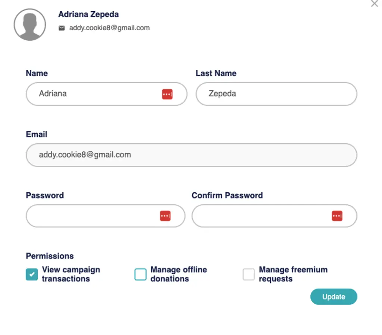Viewport: 382px width, 335px height.
Task: Focus the Confirm Password input field
Action: pos(261,216)
